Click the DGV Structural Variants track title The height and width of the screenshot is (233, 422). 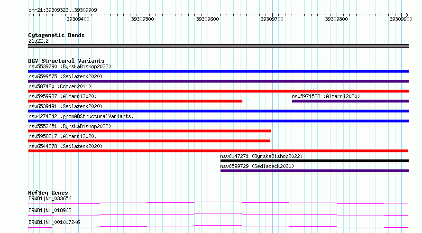66,61
